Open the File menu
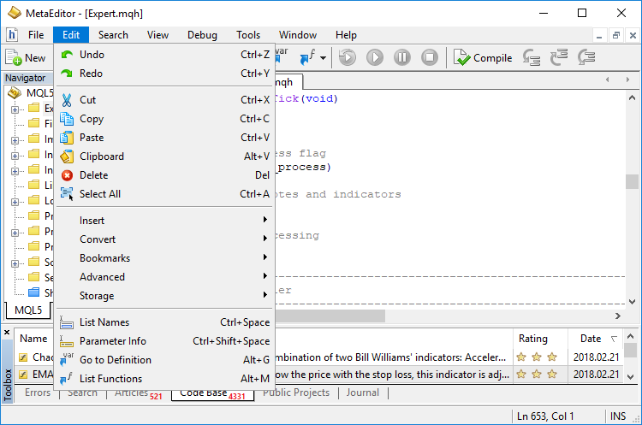Image resolution: width=642 pixels, height=425 pixels. pos(36,35)
